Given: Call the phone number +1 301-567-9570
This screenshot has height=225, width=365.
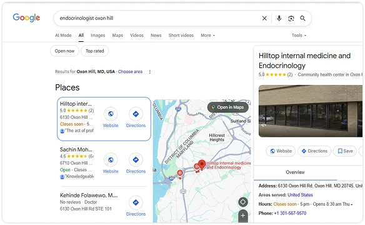Looking at the screenshot, I should coord(290,213).
